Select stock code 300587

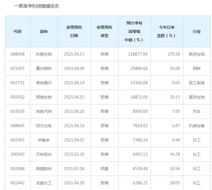tap(18, 154)
